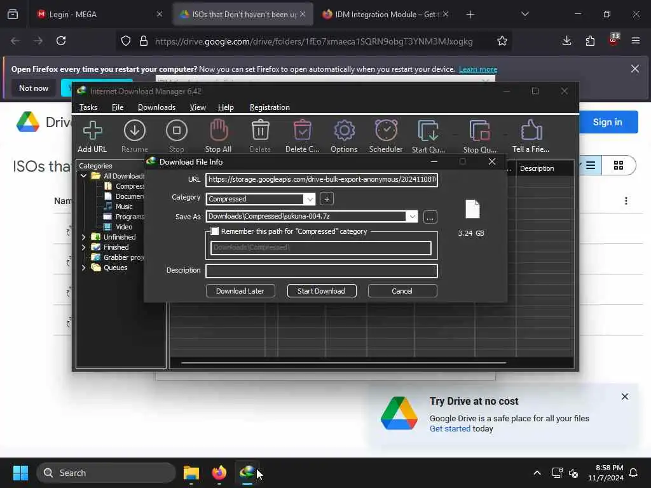Check Remember this path for Compressed category
This screenshot has width=651, height=488.
tap(215, 231)
